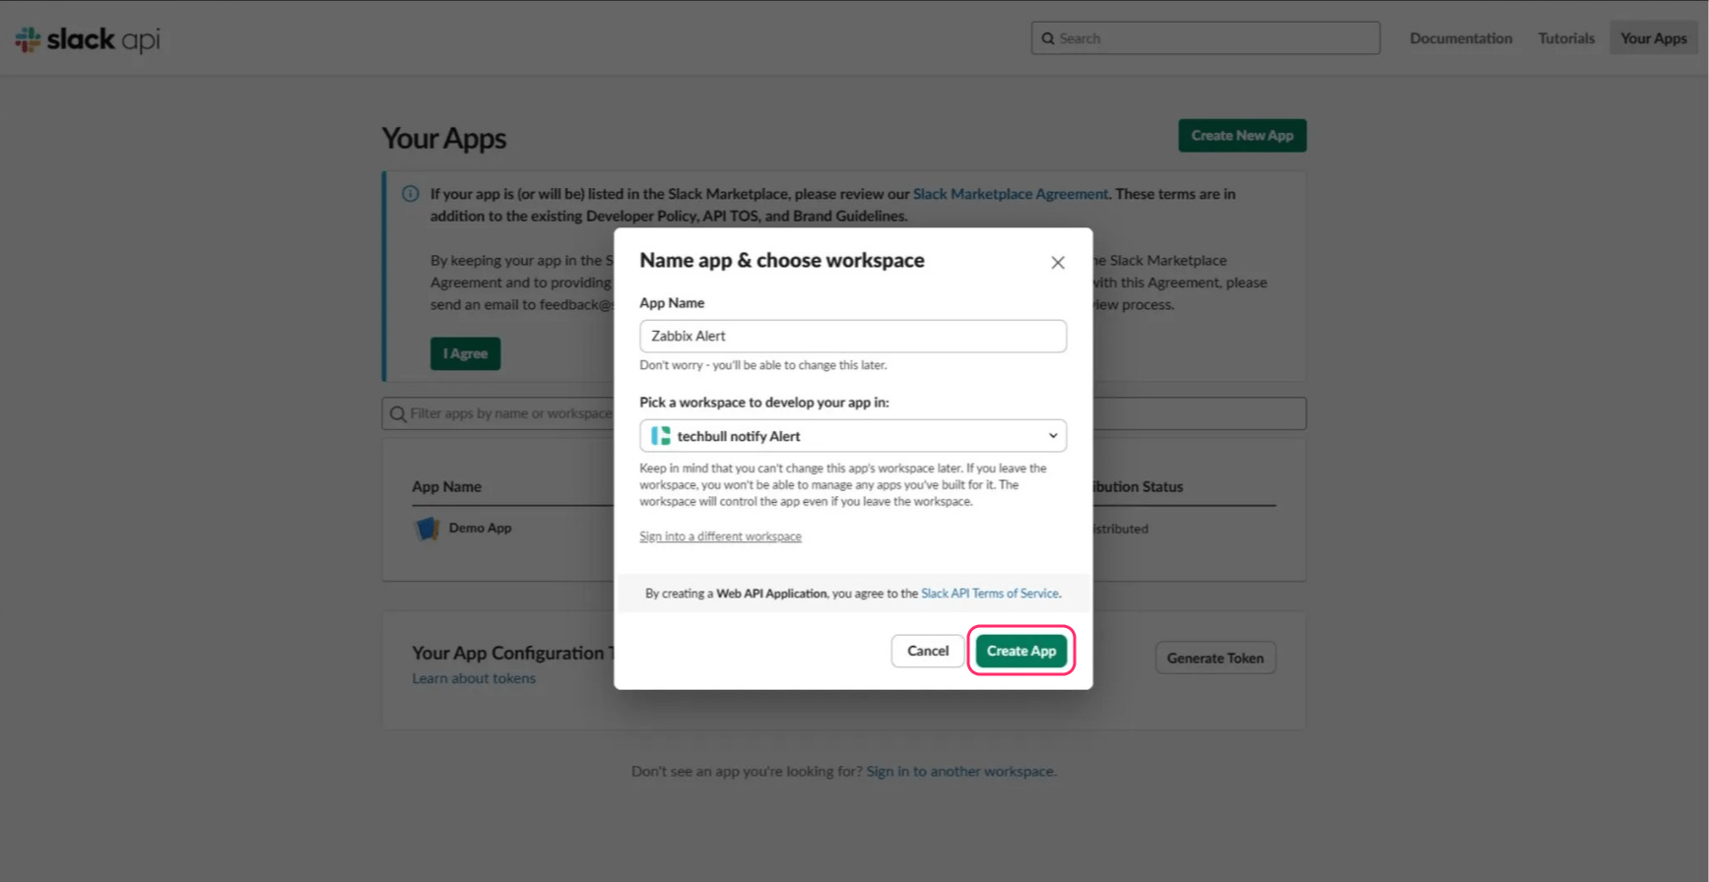The image size is (1709, 882).
Task: Open the Slack API Terms of Service
Action: [989, 594]
